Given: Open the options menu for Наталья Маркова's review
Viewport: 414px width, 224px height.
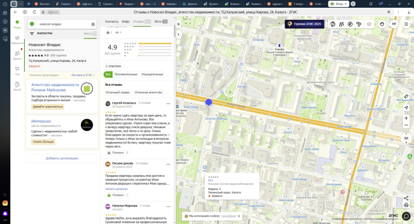Looking at the screenshot, I should tap(168, 207).
